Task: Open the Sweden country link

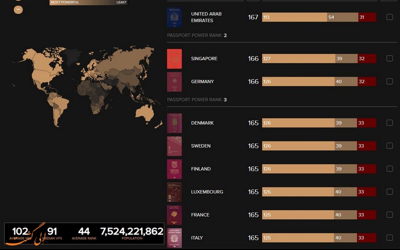Action: pyautogui.click(x=201, y=145)
